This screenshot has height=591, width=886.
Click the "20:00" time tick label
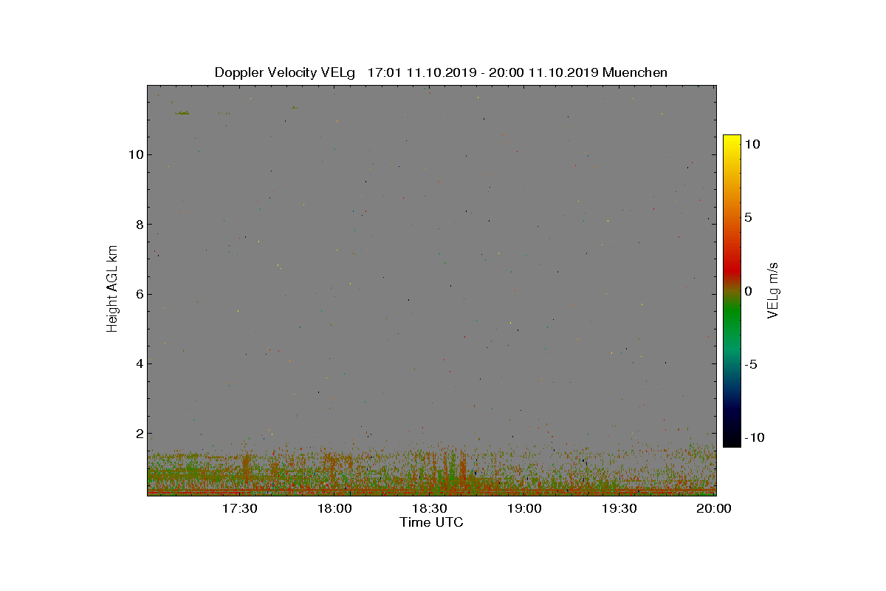[715, 508]
